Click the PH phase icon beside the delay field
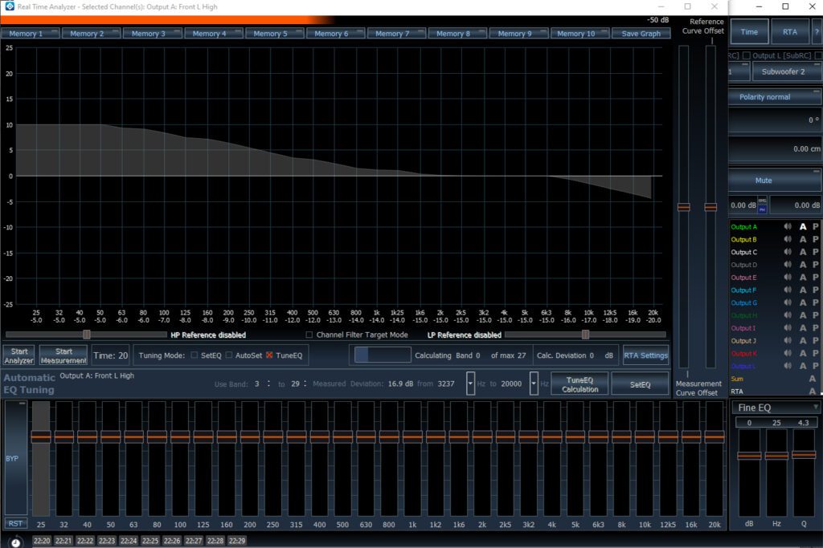The height and width of the screenshot is (548, 823). [x=763, y=209]
